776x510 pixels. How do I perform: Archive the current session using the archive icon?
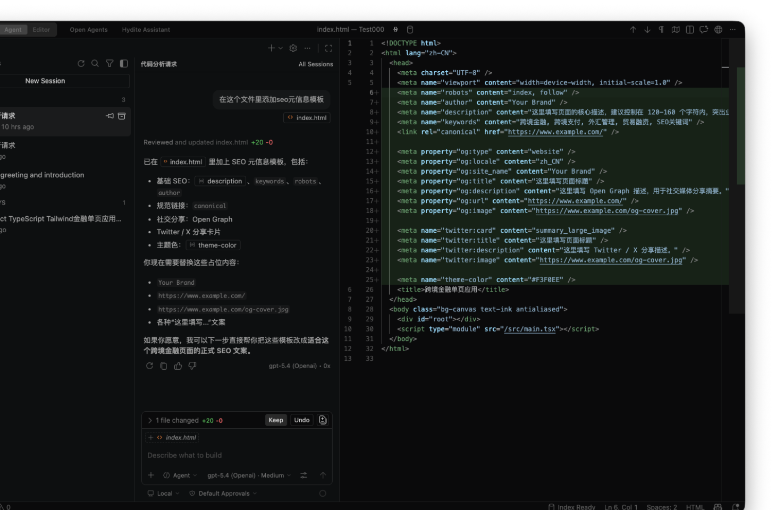click(122, 116)
